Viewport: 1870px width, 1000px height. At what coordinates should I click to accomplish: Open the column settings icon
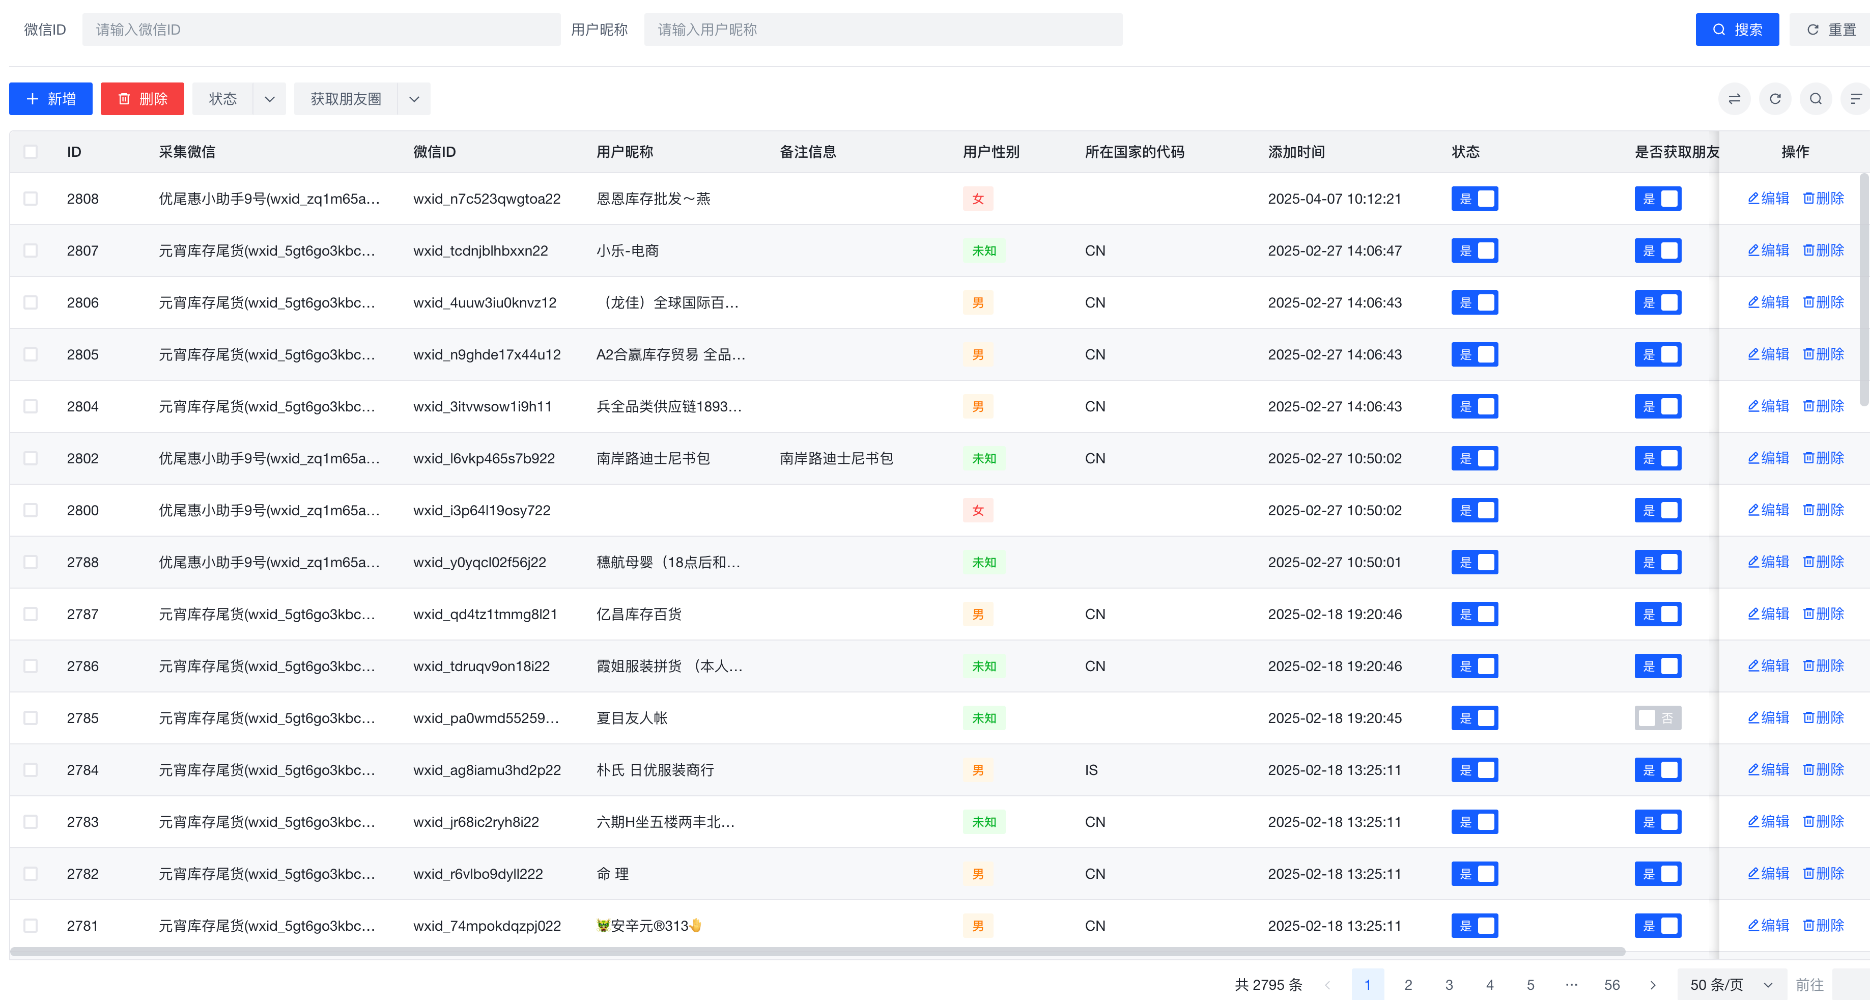[1855, 99]
